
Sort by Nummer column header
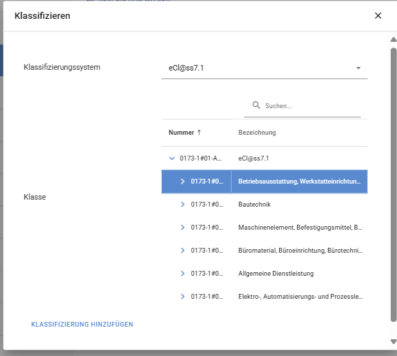pos(181,133)
